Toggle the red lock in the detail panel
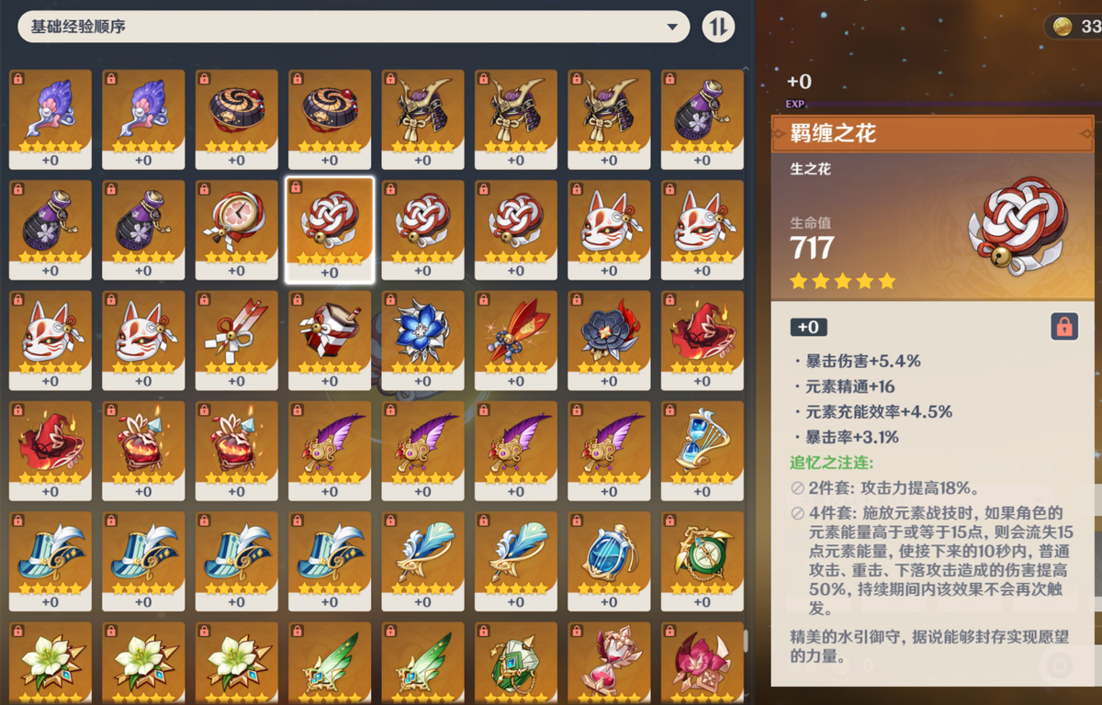 (1064, 327)
